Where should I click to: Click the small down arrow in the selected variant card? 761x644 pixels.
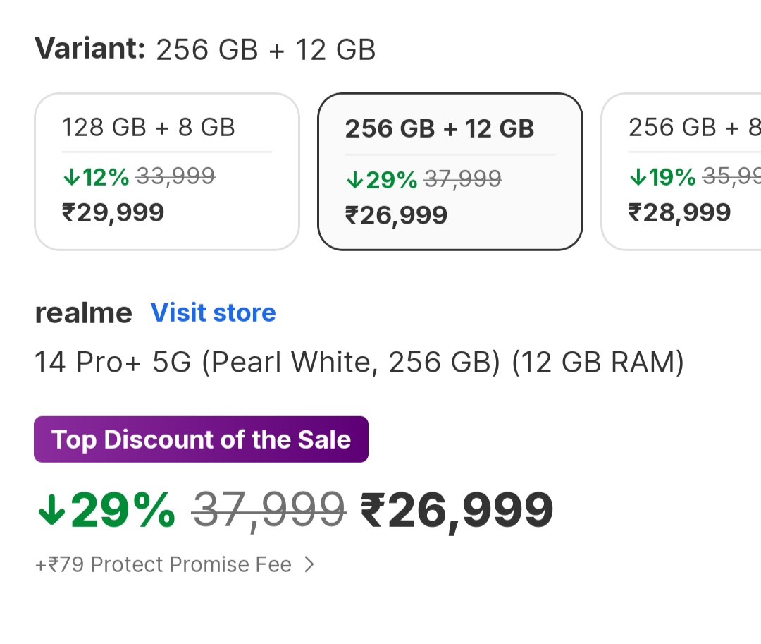pos(354,180)
